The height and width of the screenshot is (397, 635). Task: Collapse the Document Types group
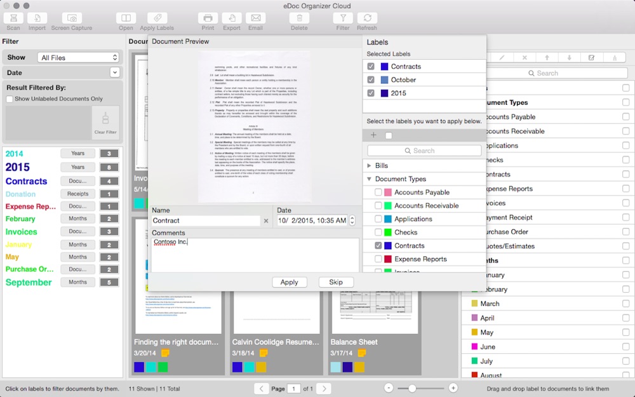tap(369, 178)
